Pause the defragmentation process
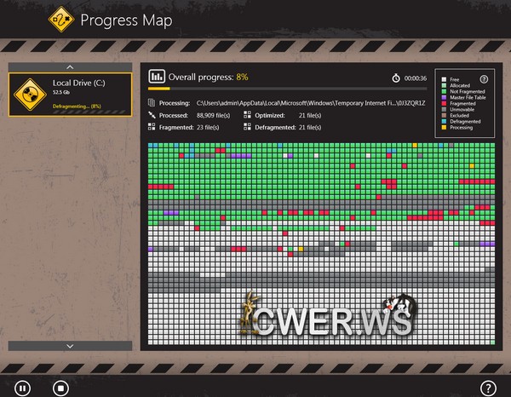Screen dimensions: 511x397 23,388
